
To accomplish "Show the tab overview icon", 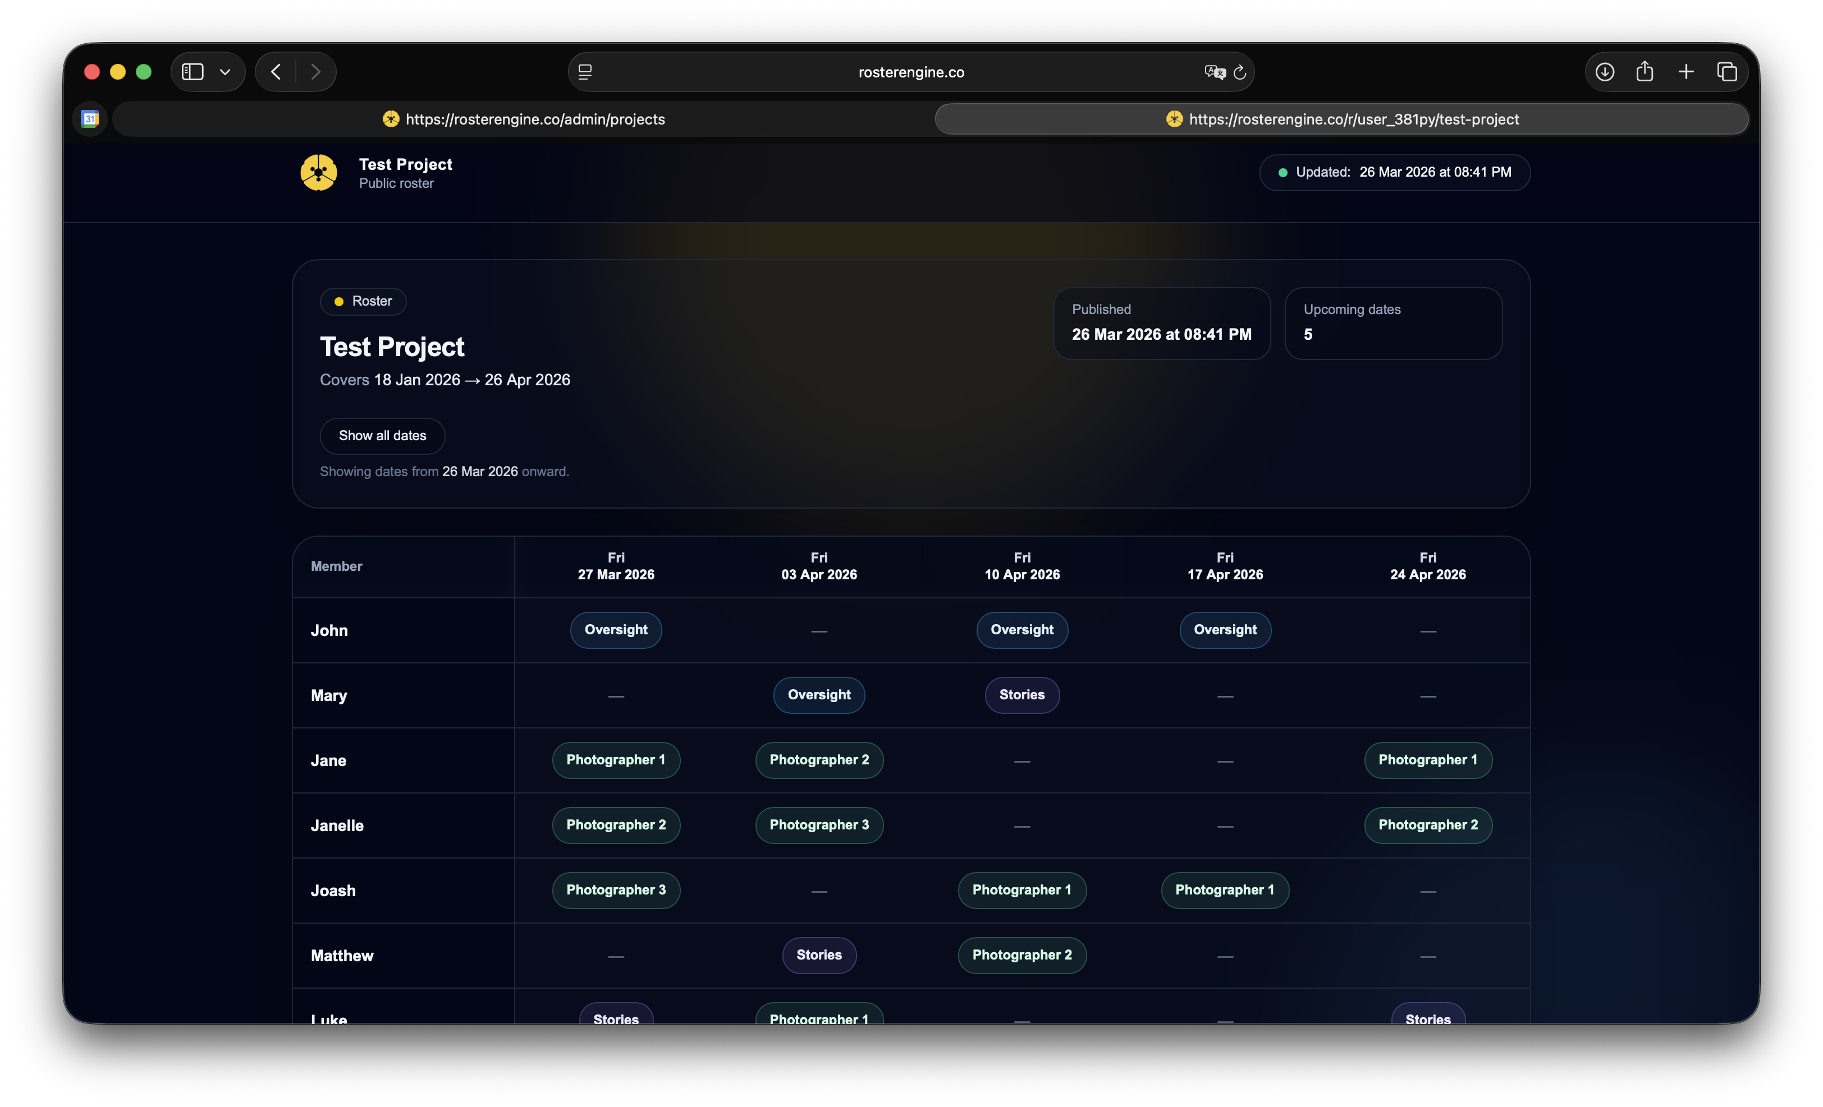I will [x=1727, y=72].
